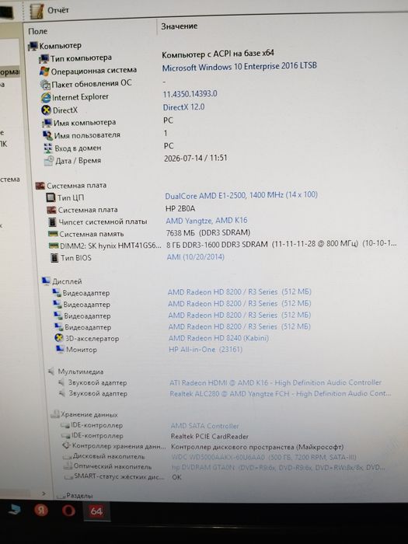The width and height of the screenshot is (408, 544).
Task: Select the Контроллер дискового пространства (Майкрософт) value
Action: coord(257,447)
